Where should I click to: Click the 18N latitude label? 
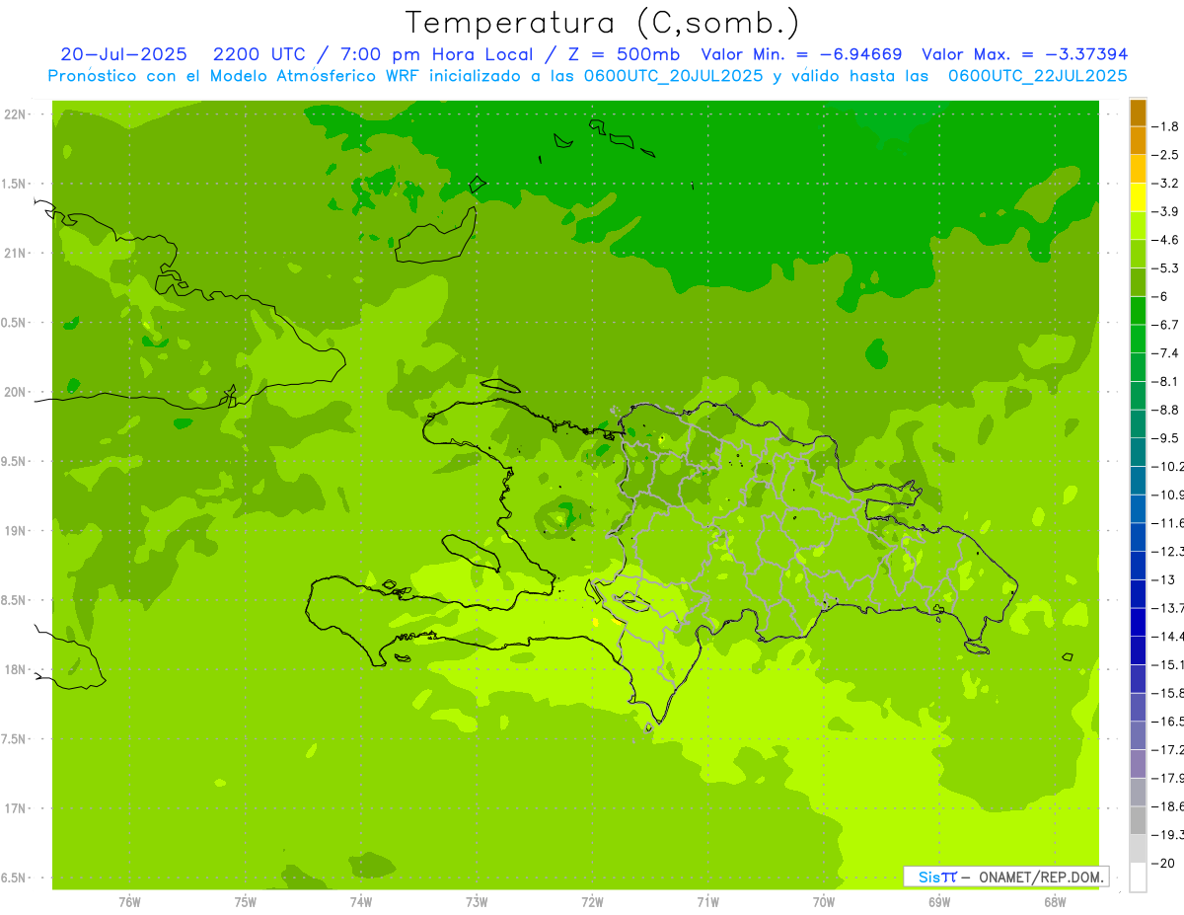pyautogui.click(x=15, y=670)
